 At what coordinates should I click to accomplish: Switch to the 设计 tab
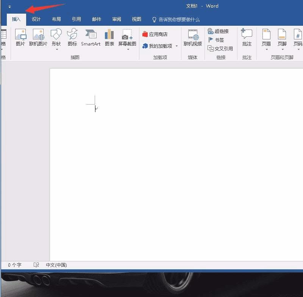(x=36, y=19)
